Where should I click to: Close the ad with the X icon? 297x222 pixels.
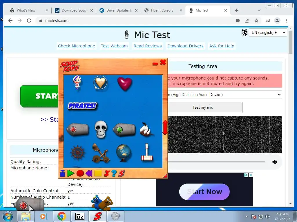pos(251,175)
